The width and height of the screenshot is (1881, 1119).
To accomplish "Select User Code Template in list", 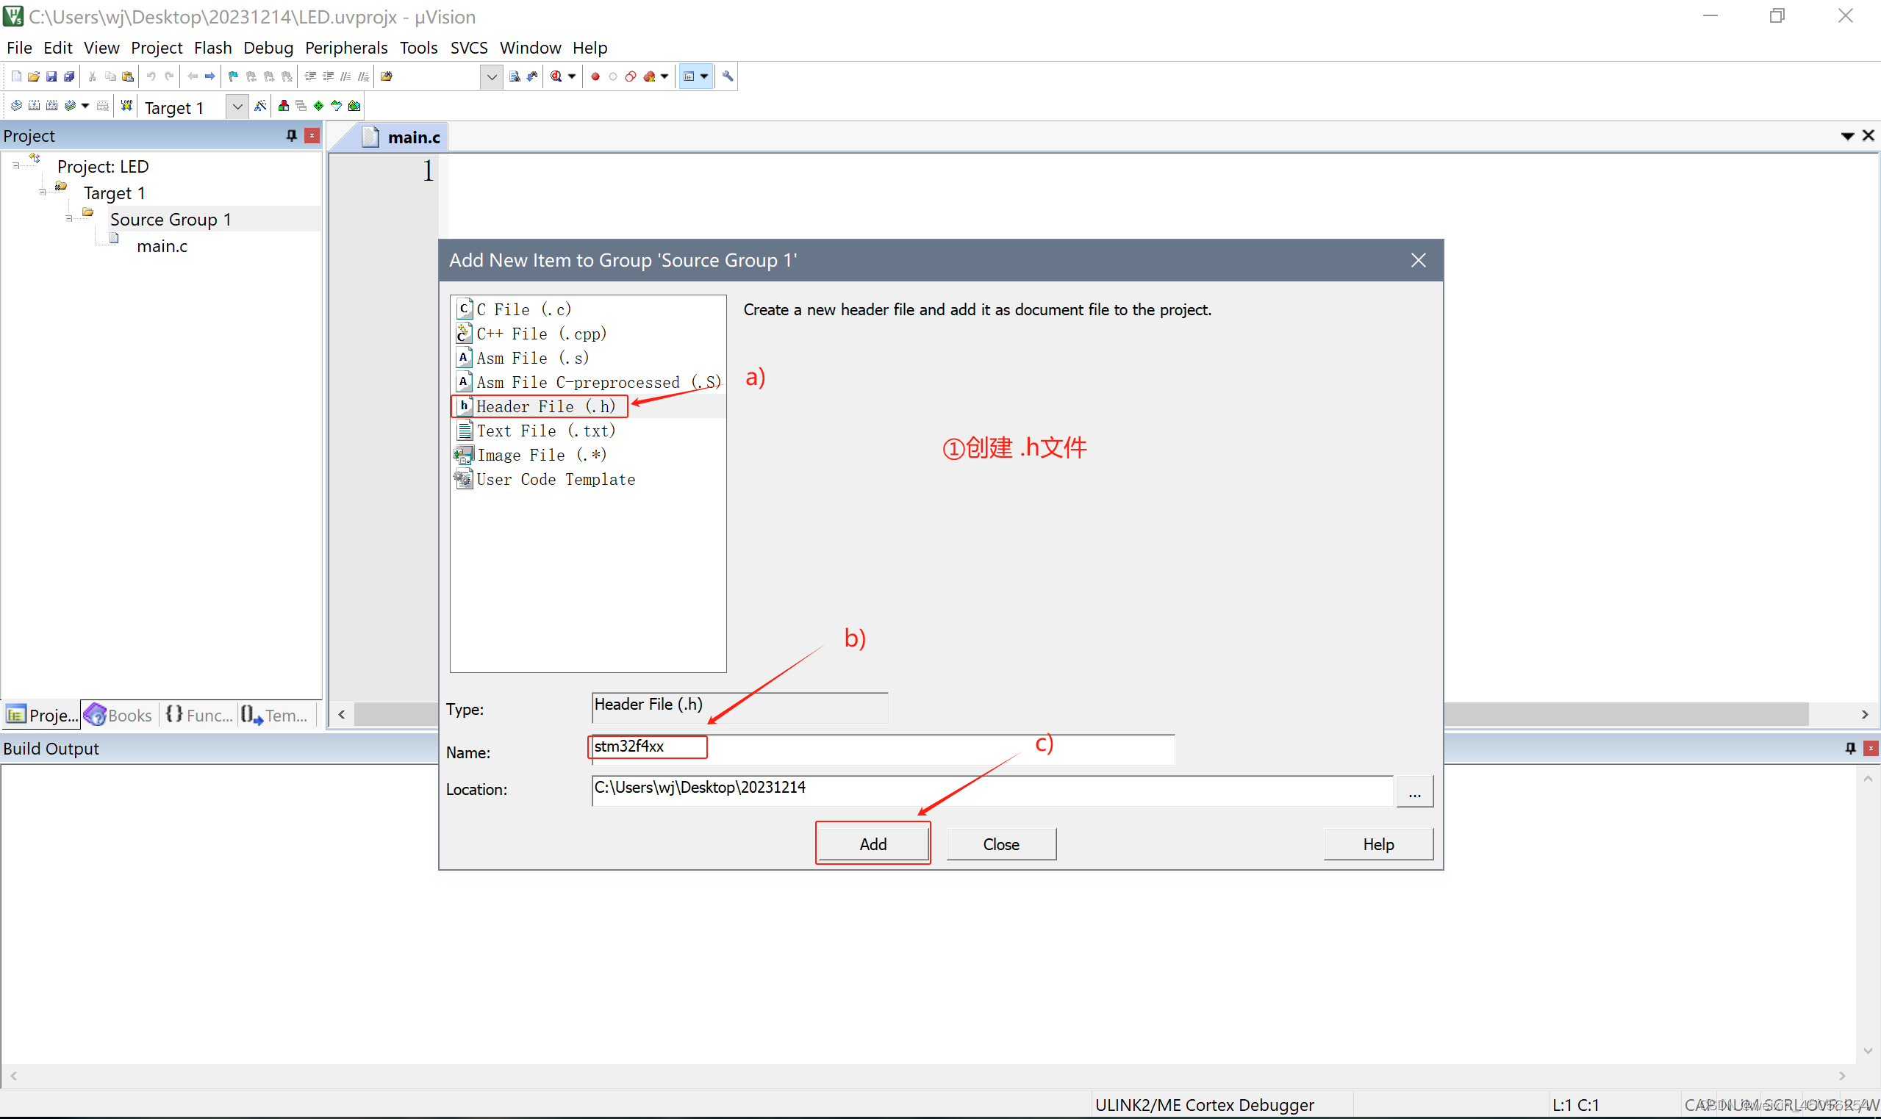I will (x=588, y=480).
